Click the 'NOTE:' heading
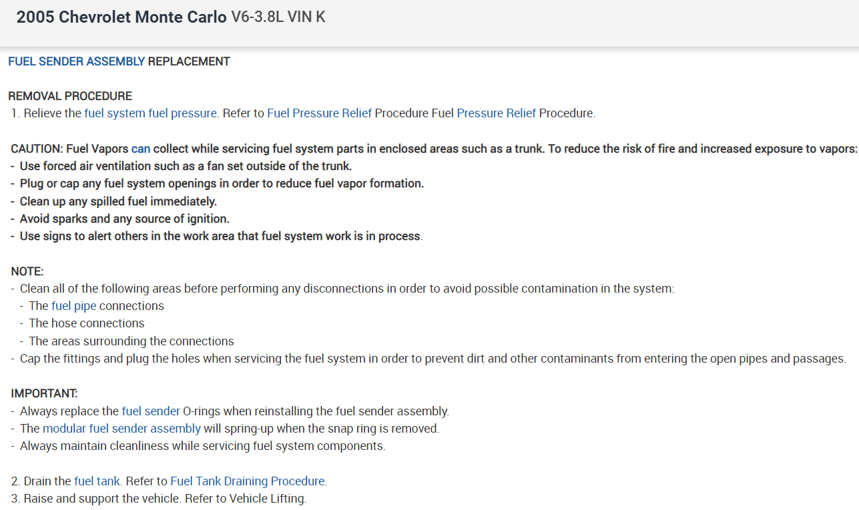This screenshot has height=510, width=859. pyautogui.click(x=27, y=271)
